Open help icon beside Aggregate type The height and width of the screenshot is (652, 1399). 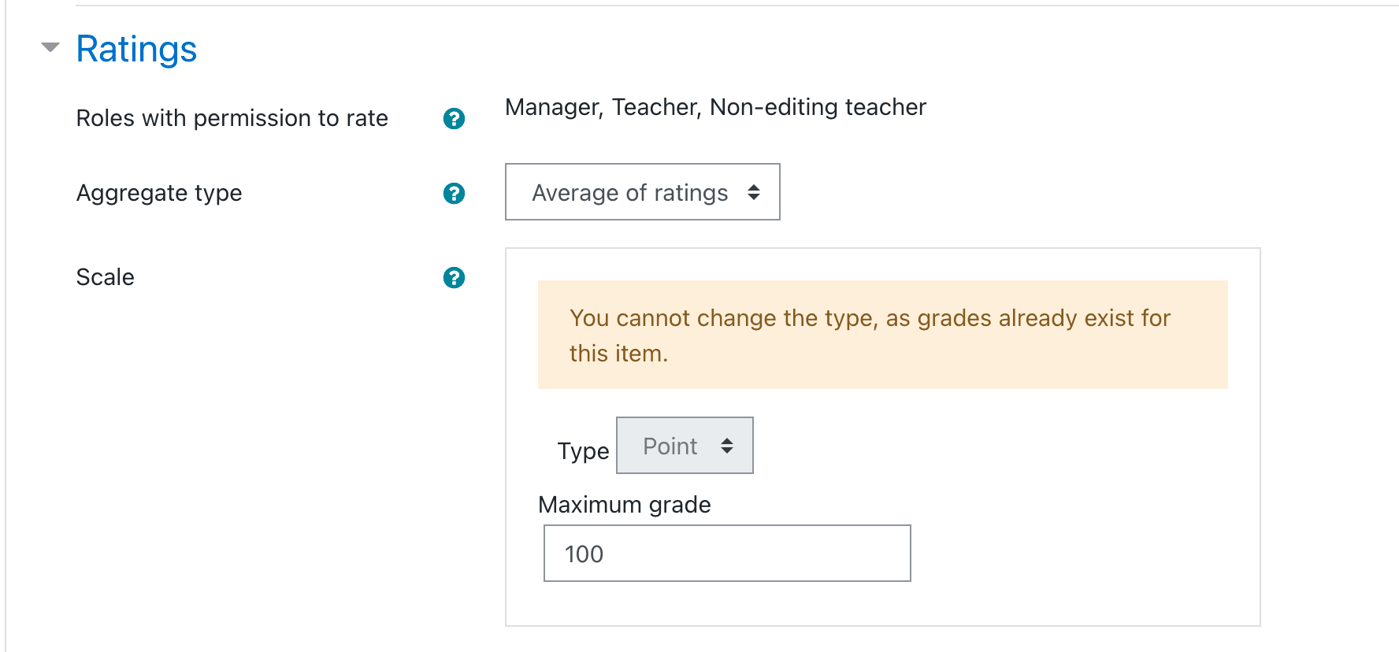pos(454,193)
